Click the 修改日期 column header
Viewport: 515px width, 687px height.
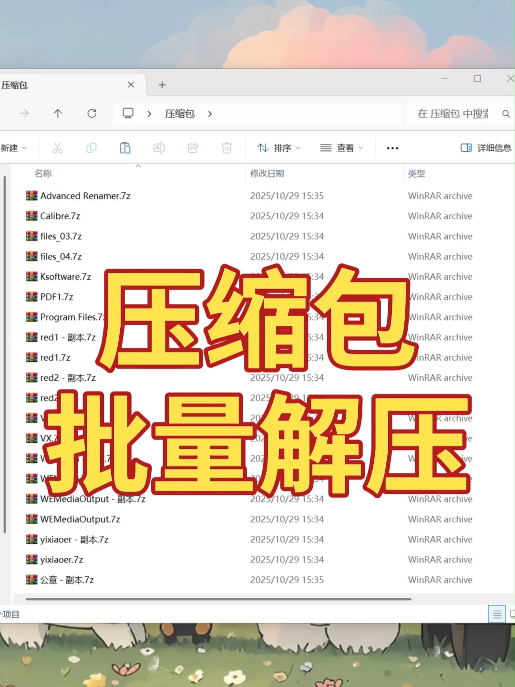tap(267, 173)
